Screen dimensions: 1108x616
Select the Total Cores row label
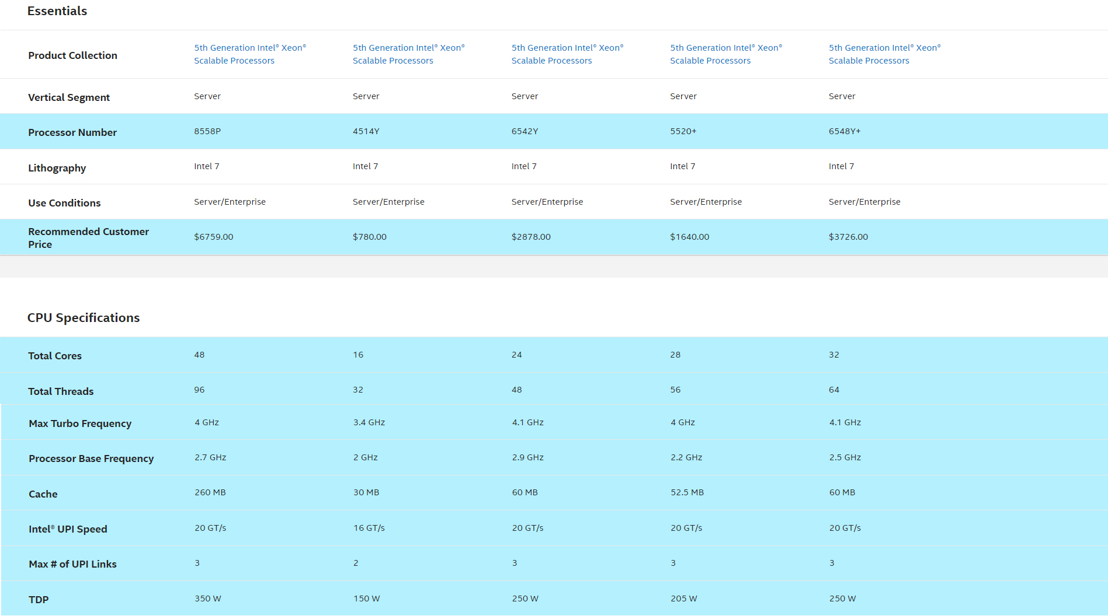tap(55, 356)
